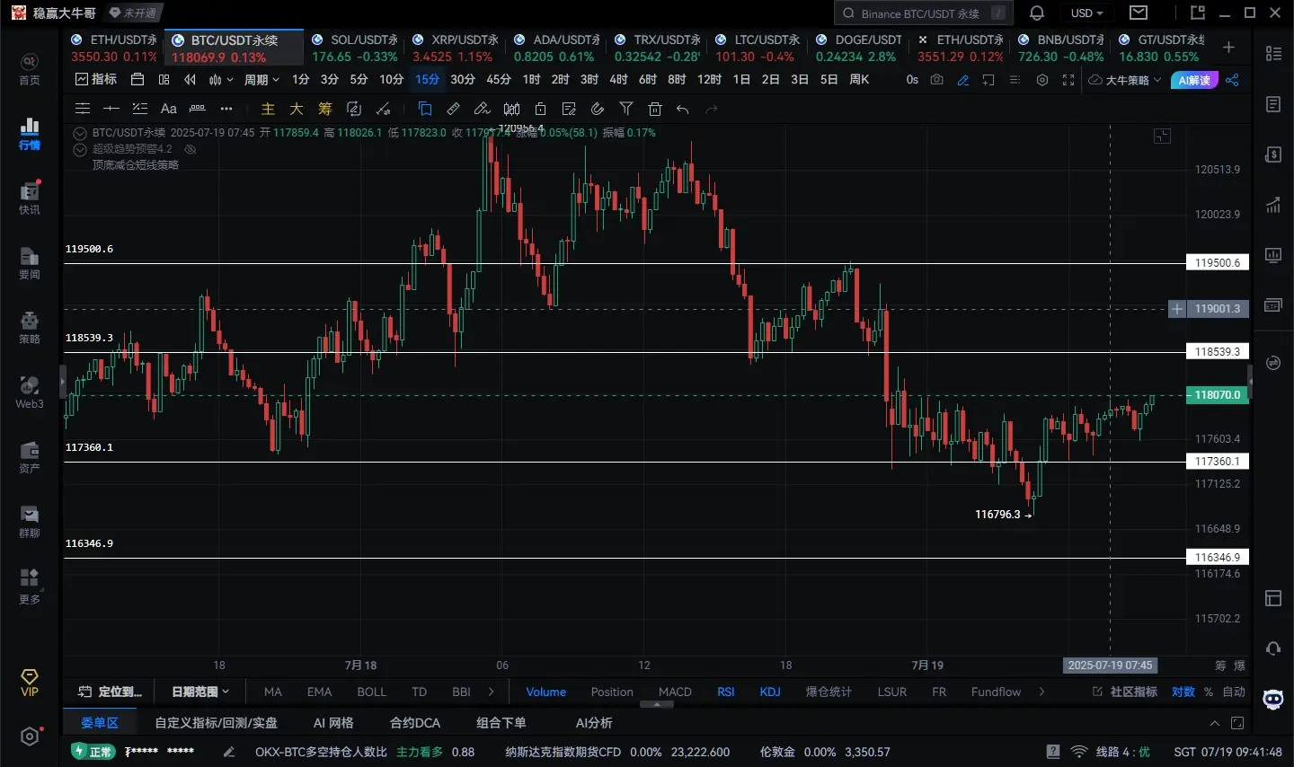Click the notification bell icon
This screenshot has width=1294, height=767.
click(x=1037, y=13)
